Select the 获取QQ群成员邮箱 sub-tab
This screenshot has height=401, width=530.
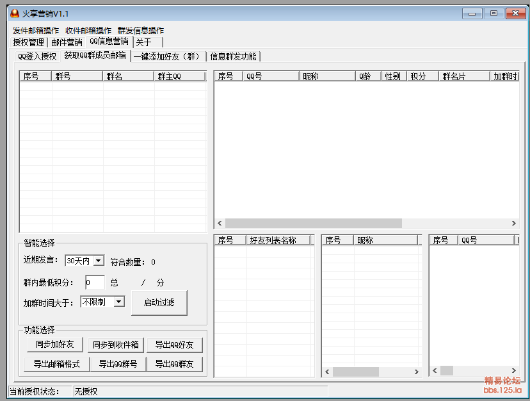click(95, 55)
